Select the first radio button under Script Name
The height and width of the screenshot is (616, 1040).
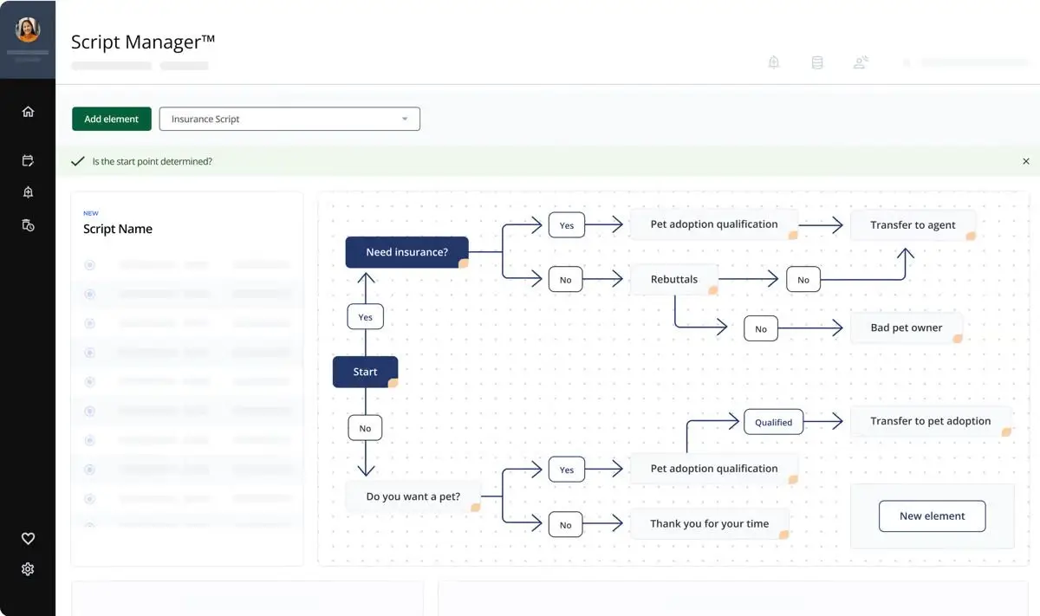pos(89,265)
